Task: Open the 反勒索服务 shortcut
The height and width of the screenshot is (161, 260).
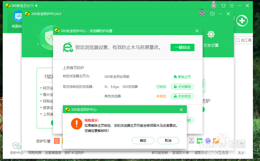Action: tap(53, 153)
